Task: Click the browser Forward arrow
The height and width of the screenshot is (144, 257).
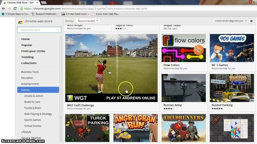Action: 9,8
